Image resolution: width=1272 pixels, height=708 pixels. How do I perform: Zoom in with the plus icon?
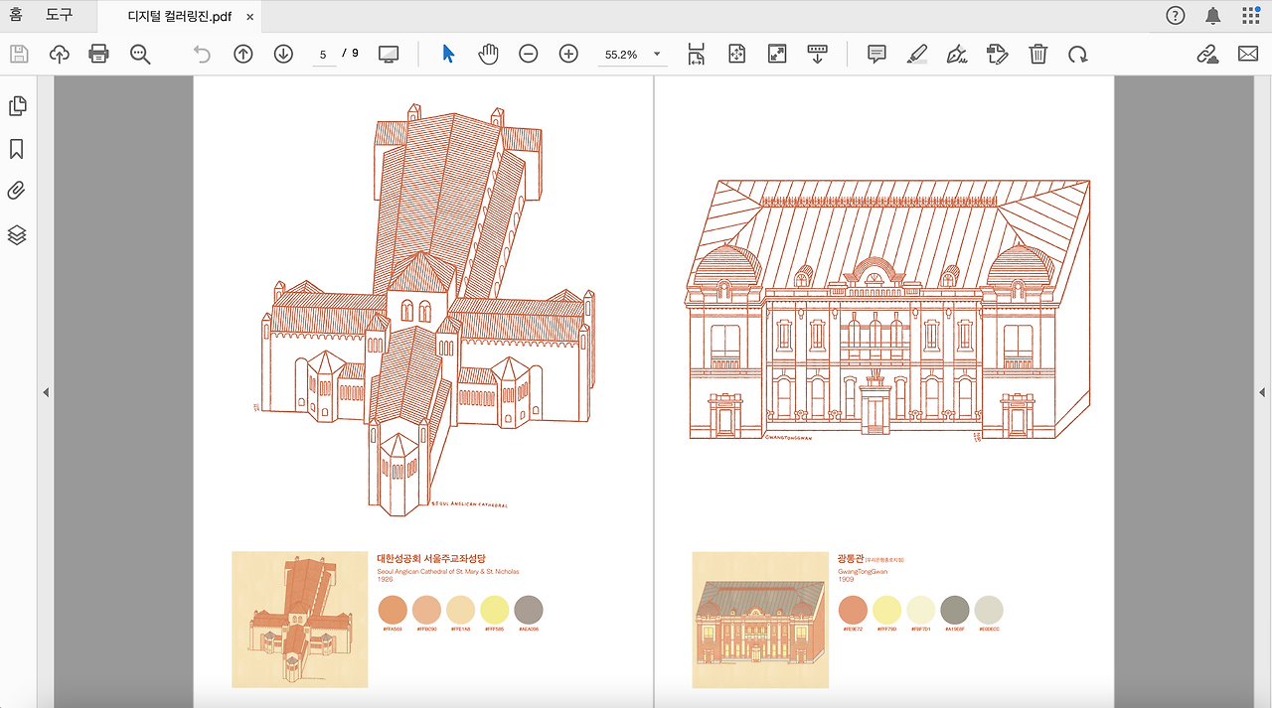pyautogui.click(x=568, y=54)
